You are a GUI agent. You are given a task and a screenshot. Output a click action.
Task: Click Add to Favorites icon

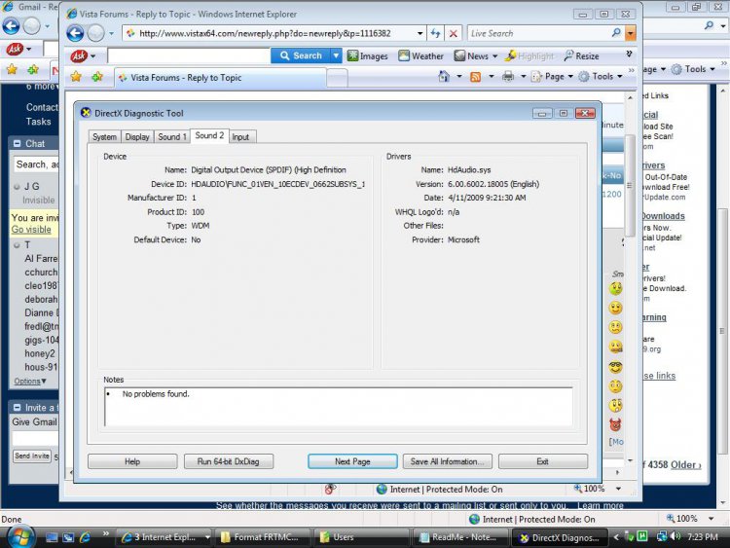(96, 77)
